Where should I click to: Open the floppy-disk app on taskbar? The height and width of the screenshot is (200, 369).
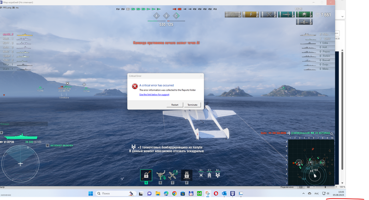tap(191, 194)
